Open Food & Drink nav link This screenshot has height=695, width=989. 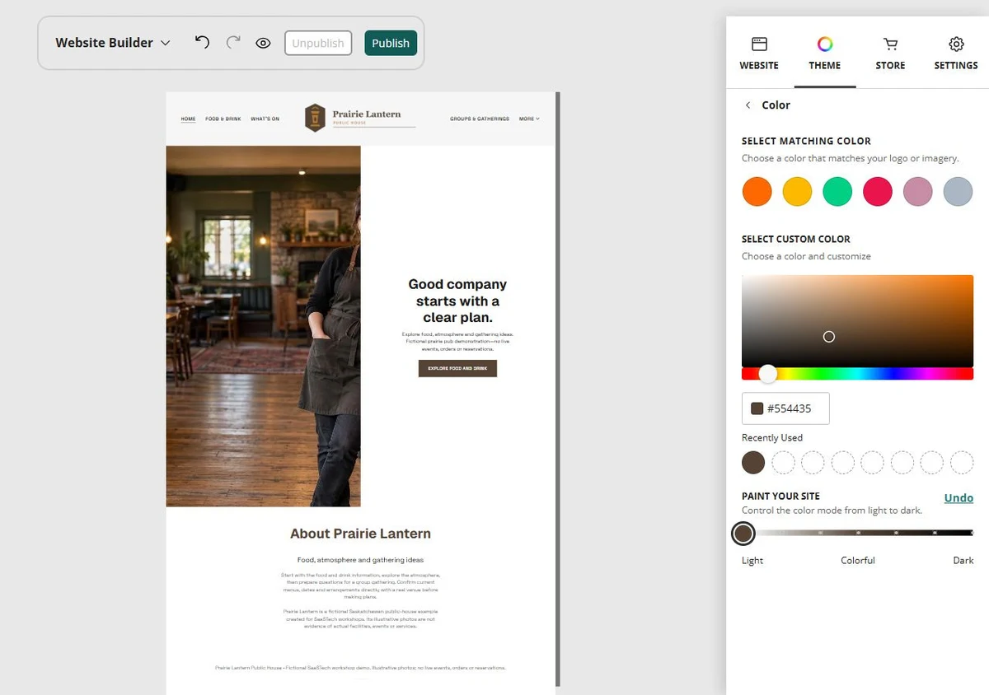pyautogui.click(x=223, y=119)
